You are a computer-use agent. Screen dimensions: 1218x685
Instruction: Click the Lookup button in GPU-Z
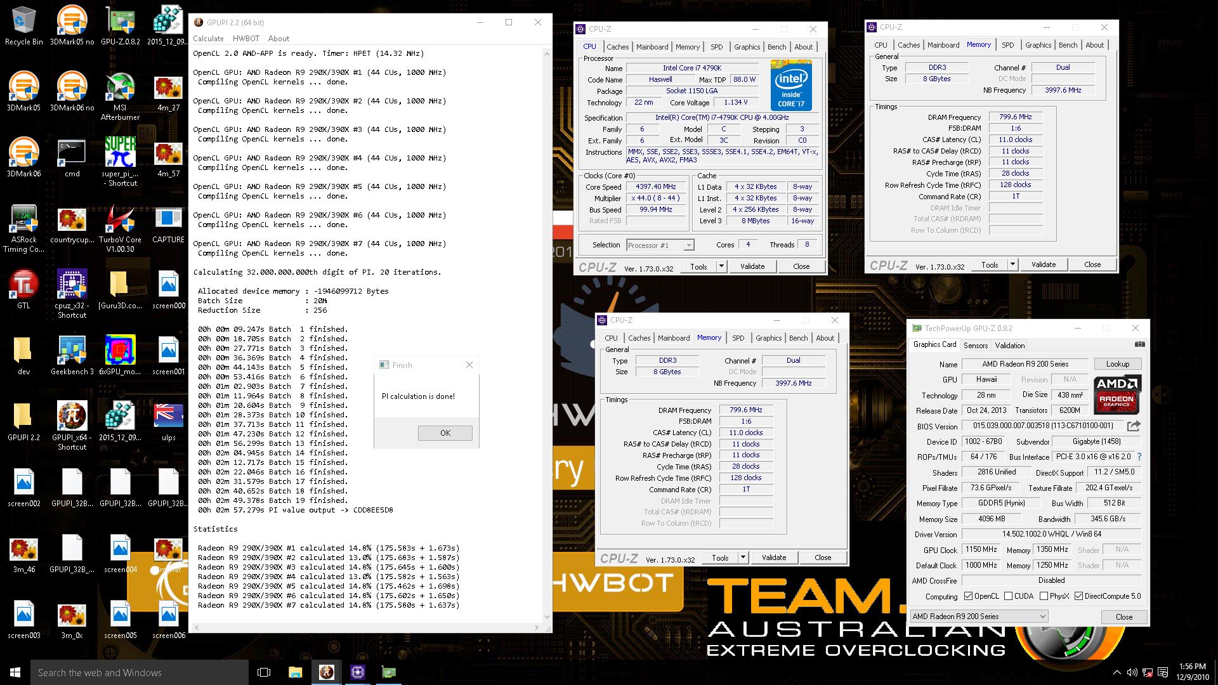click(x=1118, y=364)
